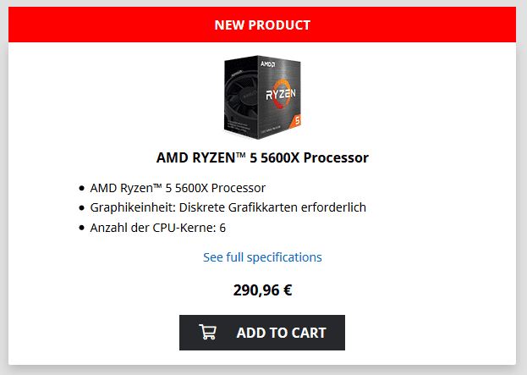Click the shopping cart icon

point(207,333)
